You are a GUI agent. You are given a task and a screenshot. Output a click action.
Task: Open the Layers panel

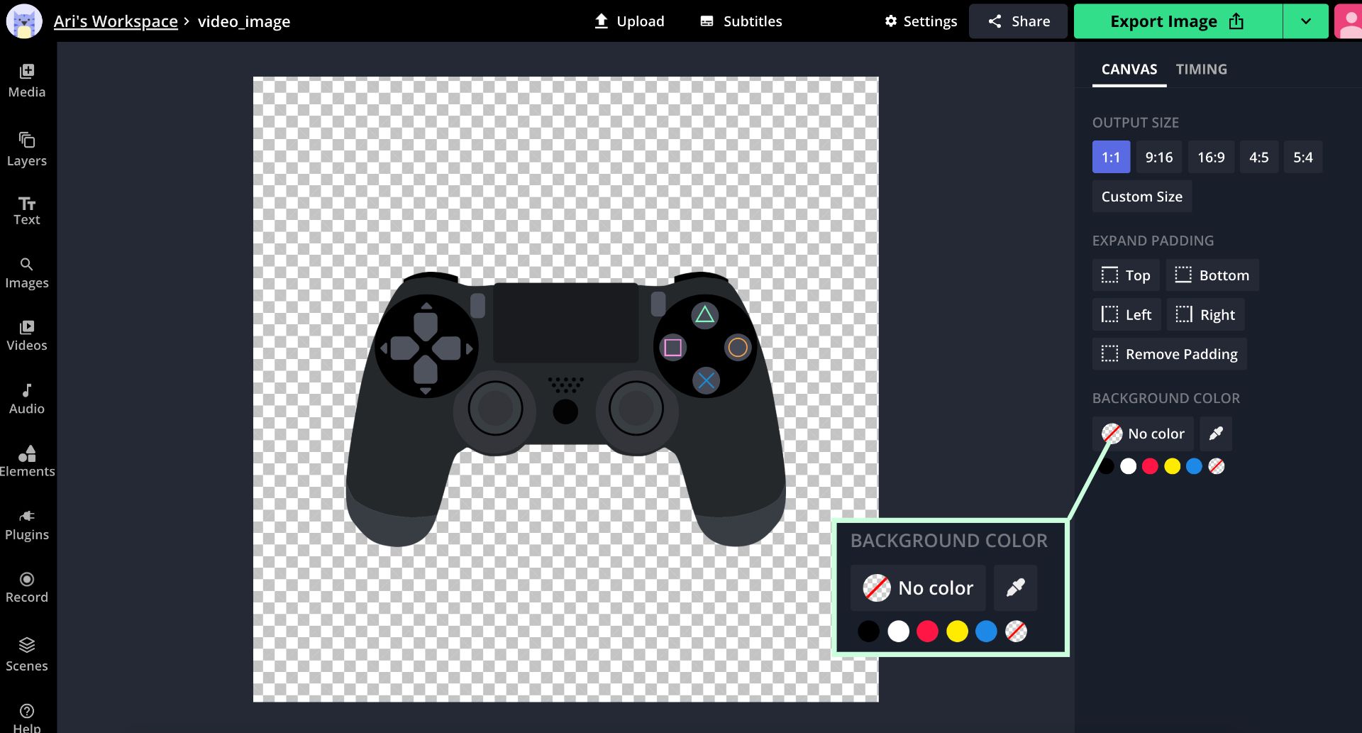tap(27, 150)
